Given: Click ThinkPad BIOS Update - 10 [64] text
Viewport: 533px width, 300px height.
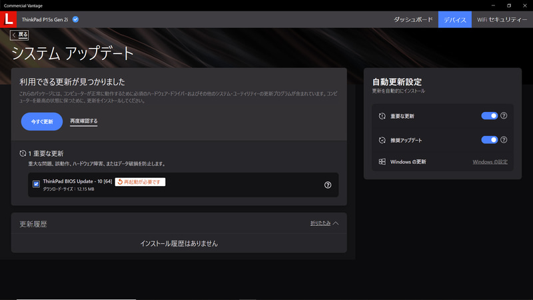Looking at the screenshot, I should (x=77, y=181).
